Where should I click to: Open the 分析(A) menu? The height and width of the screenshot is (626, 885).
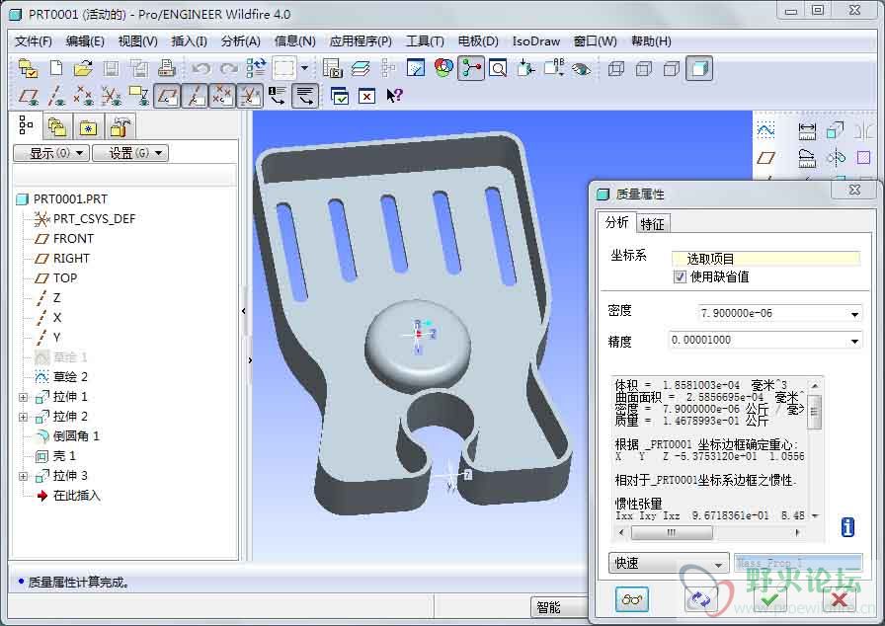point(240,41)
